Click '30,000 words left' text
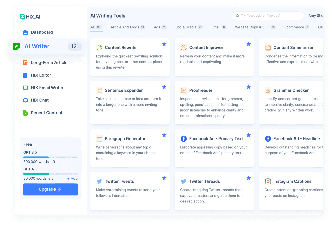 click(38, 178)
